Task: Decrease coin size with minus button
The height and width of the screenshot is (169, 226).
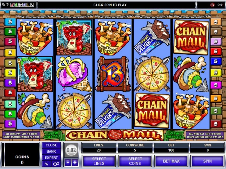Action: tap(68, 163)
